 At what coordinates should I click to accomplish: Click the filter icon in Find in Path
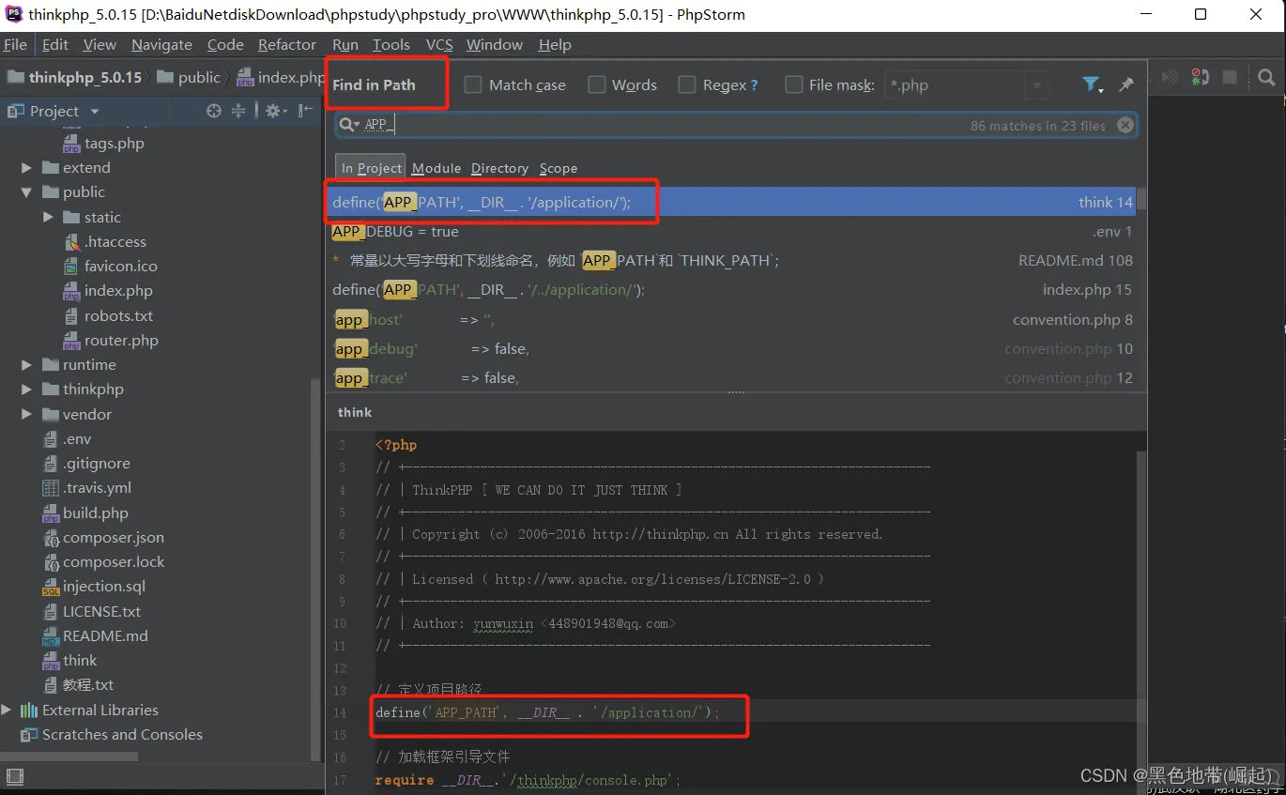click(1092, 84)
